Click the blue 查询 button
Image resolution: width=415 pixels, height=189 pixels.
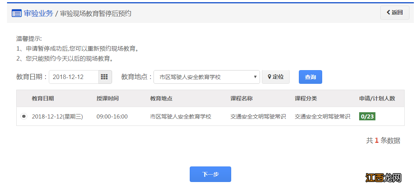click(310, 77)
